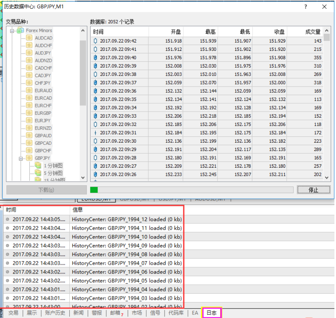Click the 1分钟图 timeframe database icon
This screenshot has height=318, width=336.
38,166
